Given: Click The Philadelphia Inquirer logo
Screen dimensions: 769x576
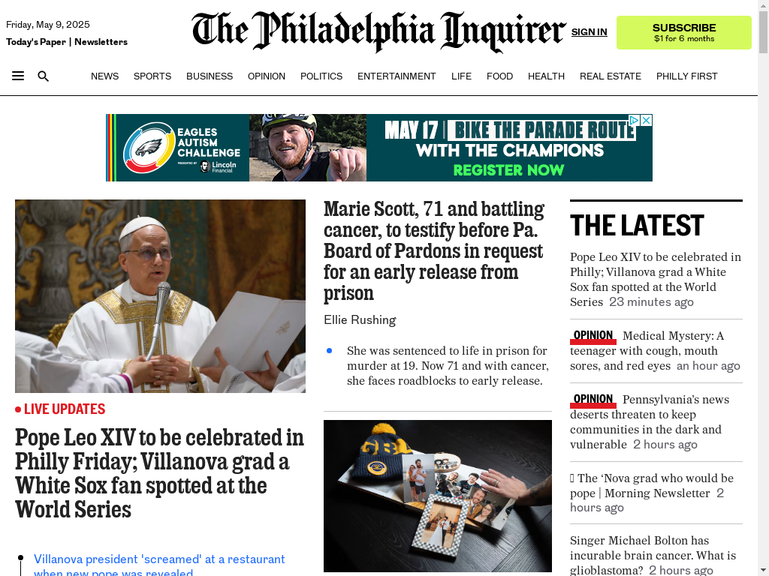Looking at the screenshot, I should click(378, 31).
